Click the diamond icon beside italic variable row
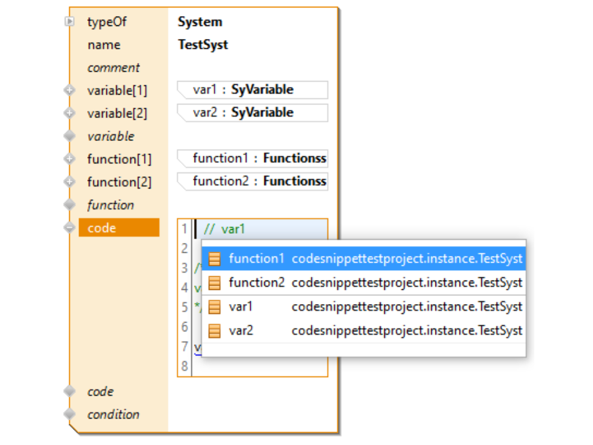The height and width of the screenshot is (445, 593). pyautogui.click(x=70, y=137)
